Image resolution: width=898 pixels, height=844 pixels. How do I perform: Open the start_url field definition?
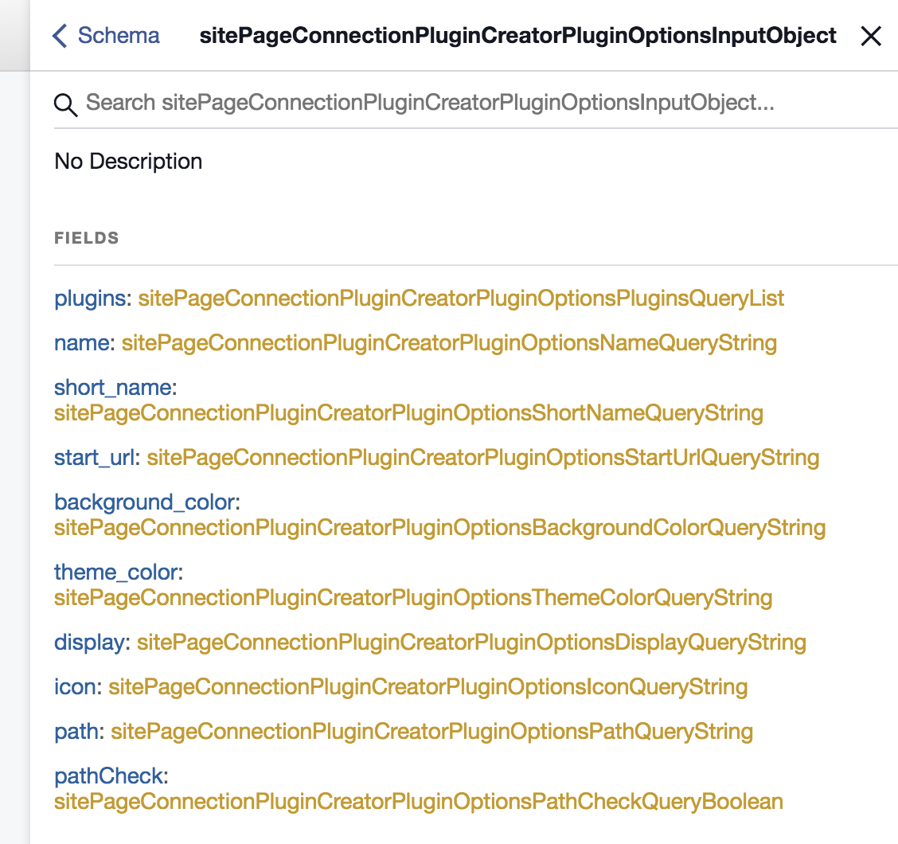pos(93,457)
